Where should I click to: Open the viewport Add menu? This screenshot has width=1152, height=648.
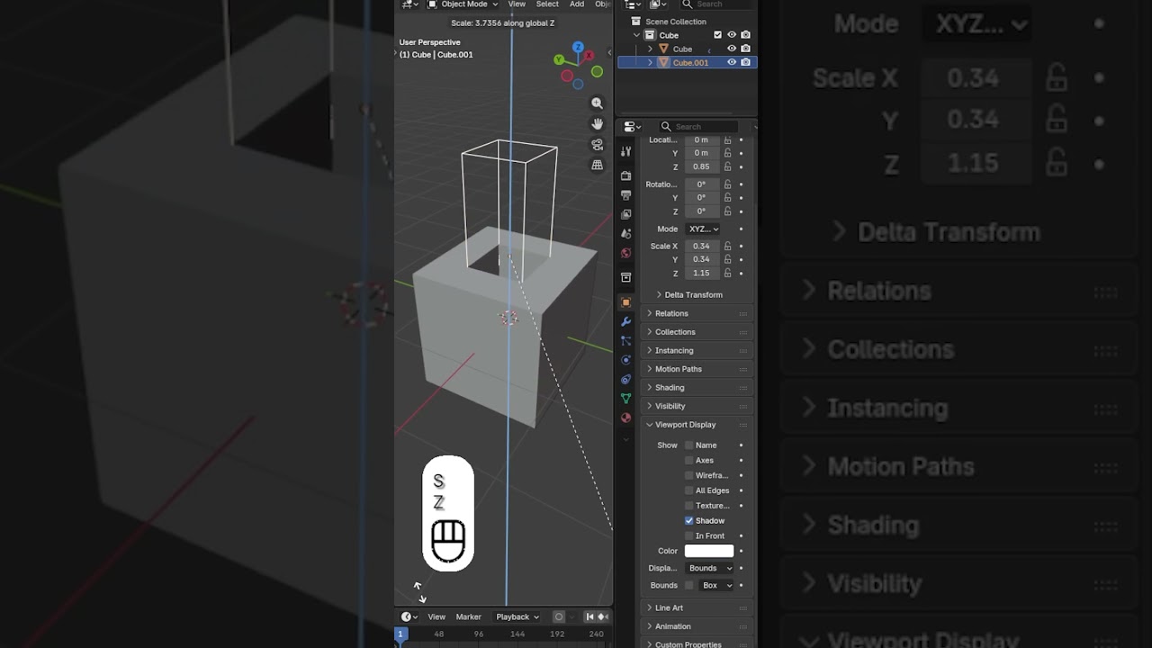pyautogui.click(x=577, y=4)
